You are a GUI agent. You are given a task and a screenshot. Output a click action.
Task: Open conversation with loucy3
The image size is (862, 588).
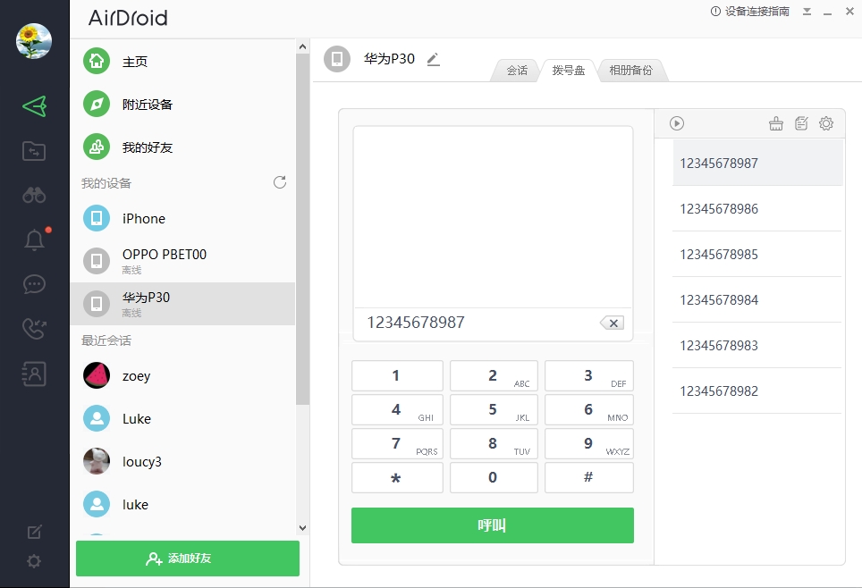(x=182, y=462)
